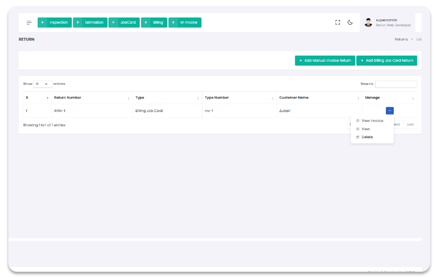Click the Billing shortcut button

(154, 22)
